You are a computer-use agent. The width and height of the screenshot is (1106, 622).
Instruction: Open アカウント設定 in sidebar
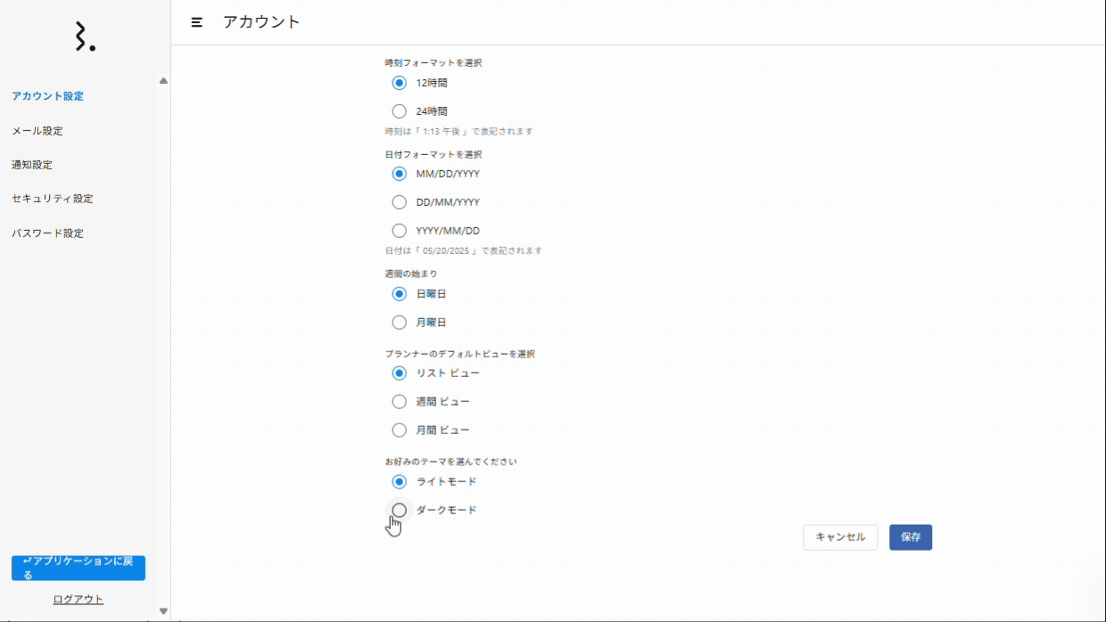click(47, 96)
